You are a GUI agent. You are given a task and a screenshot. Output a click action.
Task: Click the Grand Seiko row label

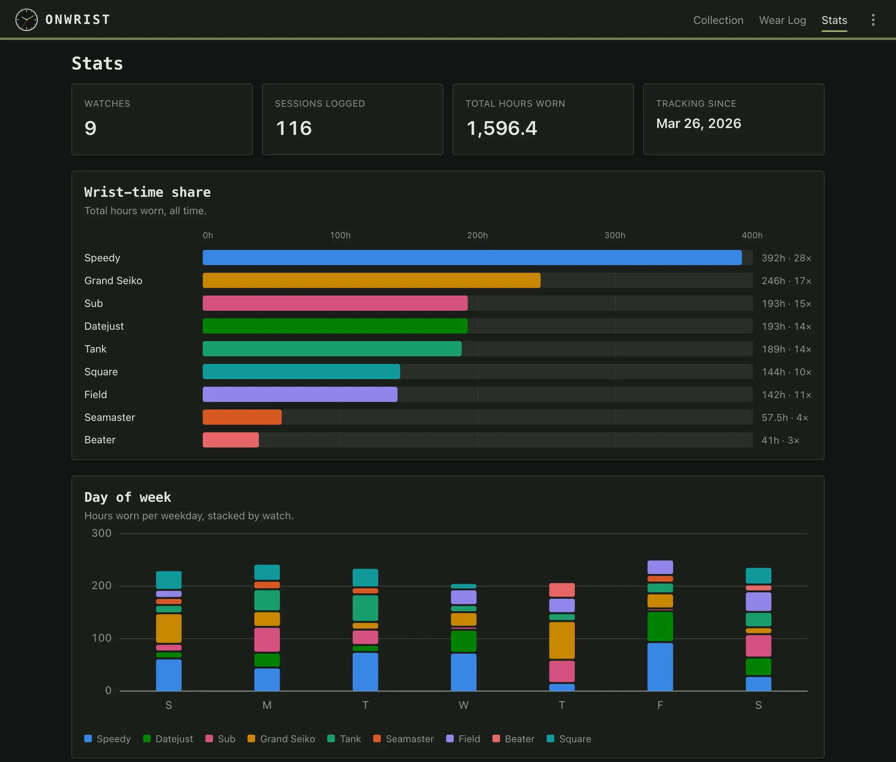pos(113,281)
